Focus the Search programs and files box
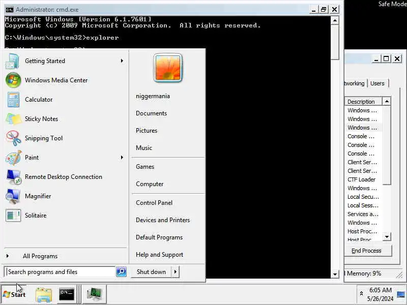Viewport: 407px width, 305px height. [x=60, y=272]
